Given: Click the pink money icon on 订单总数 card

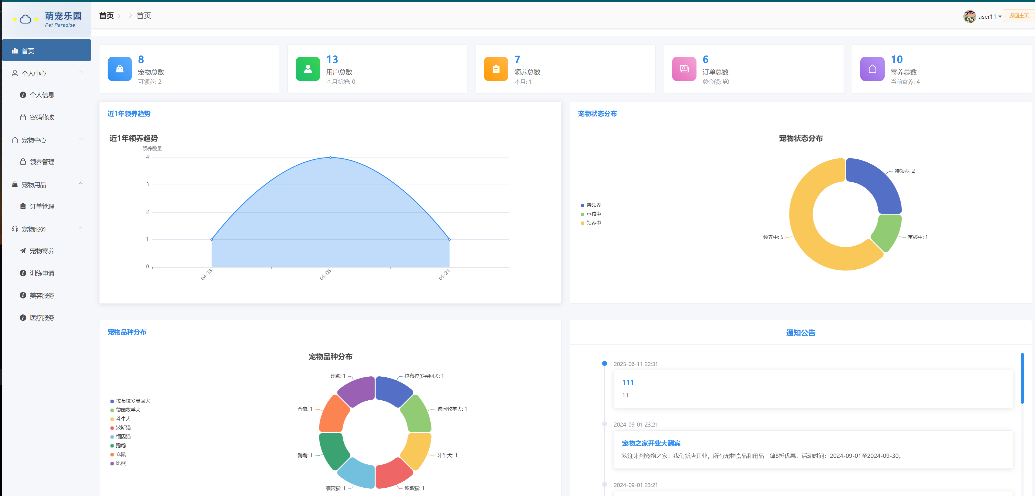Looking at the screenshot, I should (684, 69).
